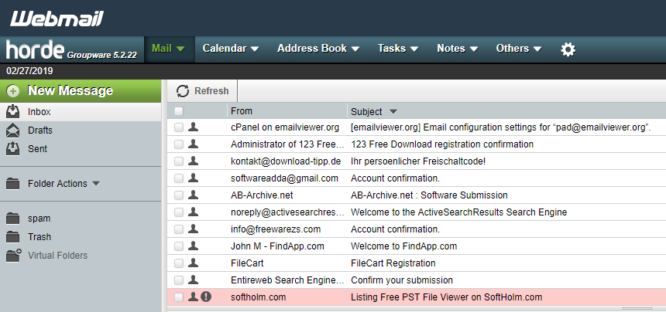666x312 pixels.
Task: Click the Virtual Folders icon
Action: click(x=13, y=256)
